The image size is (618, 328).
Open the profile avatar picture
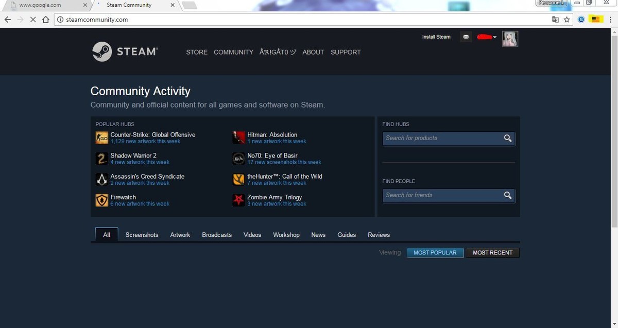(x=510, y=39)
